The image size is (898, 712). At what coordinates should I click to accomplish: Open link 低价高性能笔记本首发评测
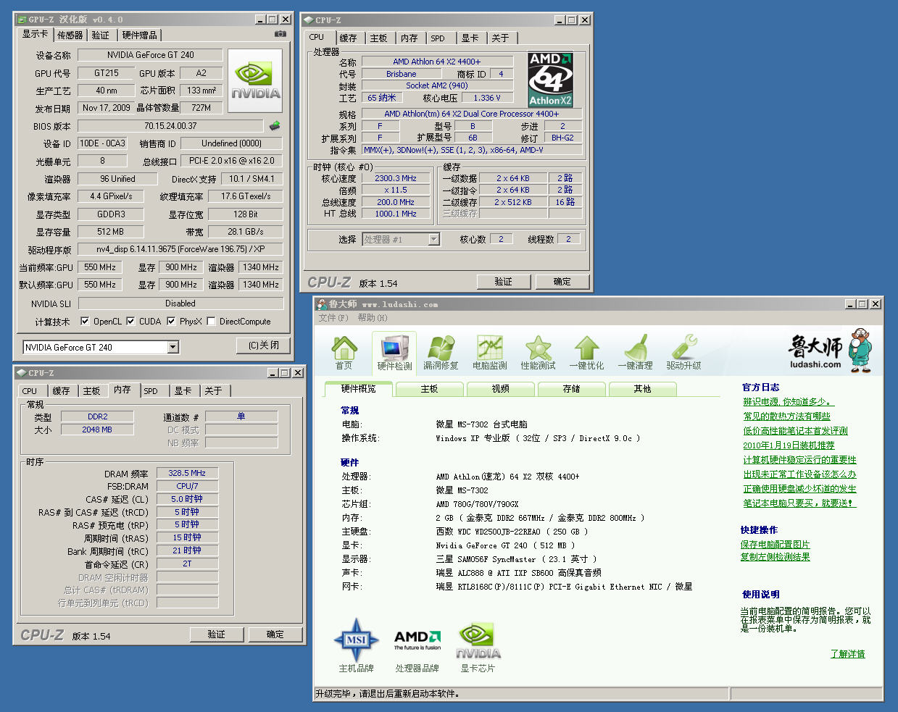point(795,431)
